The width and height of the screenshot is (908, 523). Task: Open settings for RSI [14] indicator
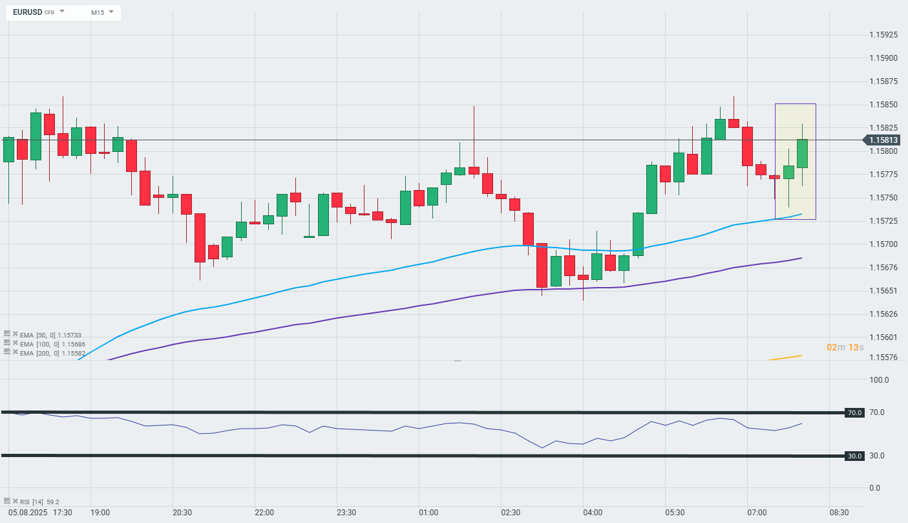coord(7,501)
